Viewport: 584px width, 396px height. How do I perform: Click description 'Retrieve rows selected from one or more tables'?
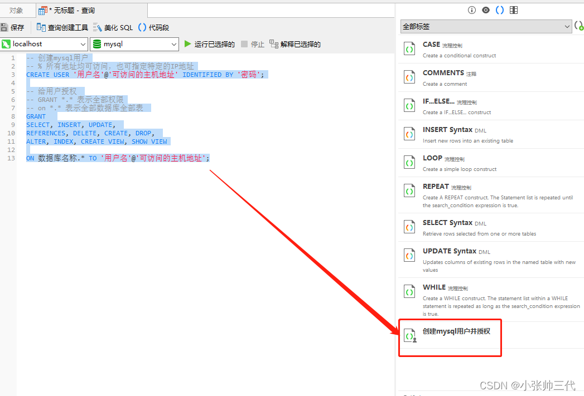[479, 233]
